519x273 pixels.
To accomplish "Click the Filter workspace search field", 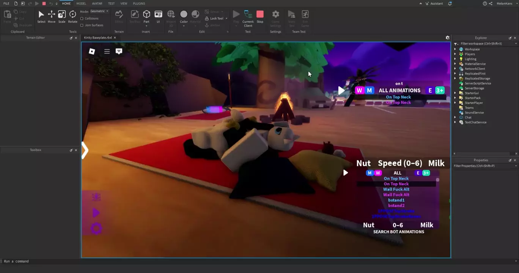I will (486, 44).
